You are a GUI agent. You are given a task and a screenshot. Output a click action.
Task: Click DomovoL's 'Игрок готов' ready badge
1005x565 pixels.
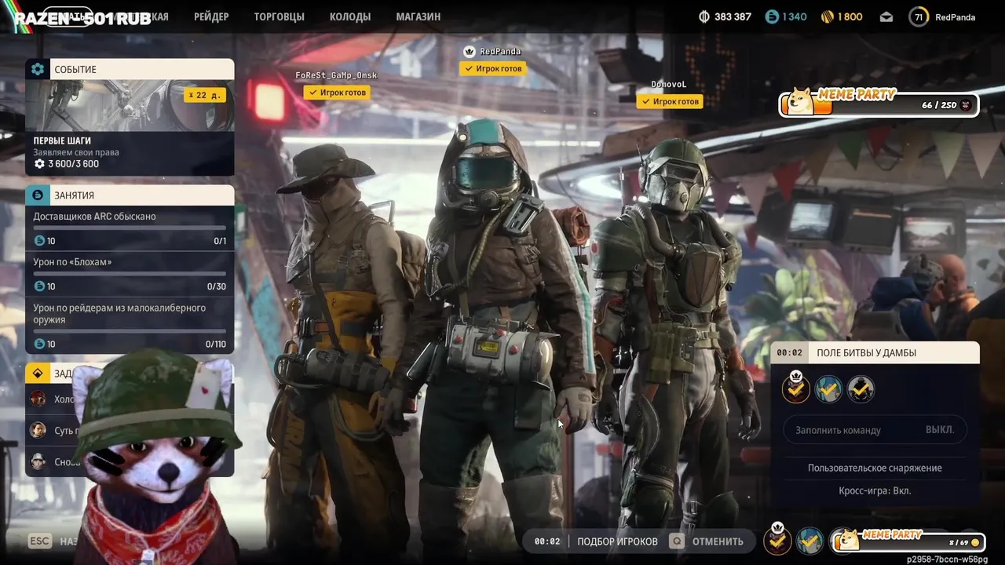point(670,101)
